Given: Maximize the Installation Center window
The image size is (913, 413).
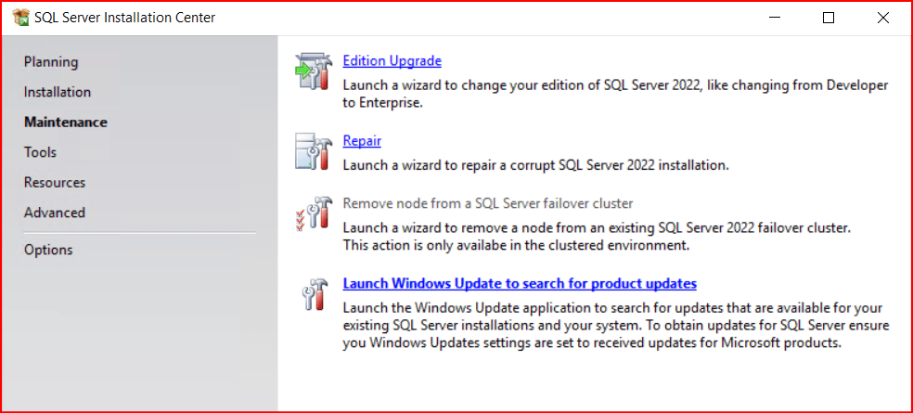Looking at the screenshot, I should [829, 18].
